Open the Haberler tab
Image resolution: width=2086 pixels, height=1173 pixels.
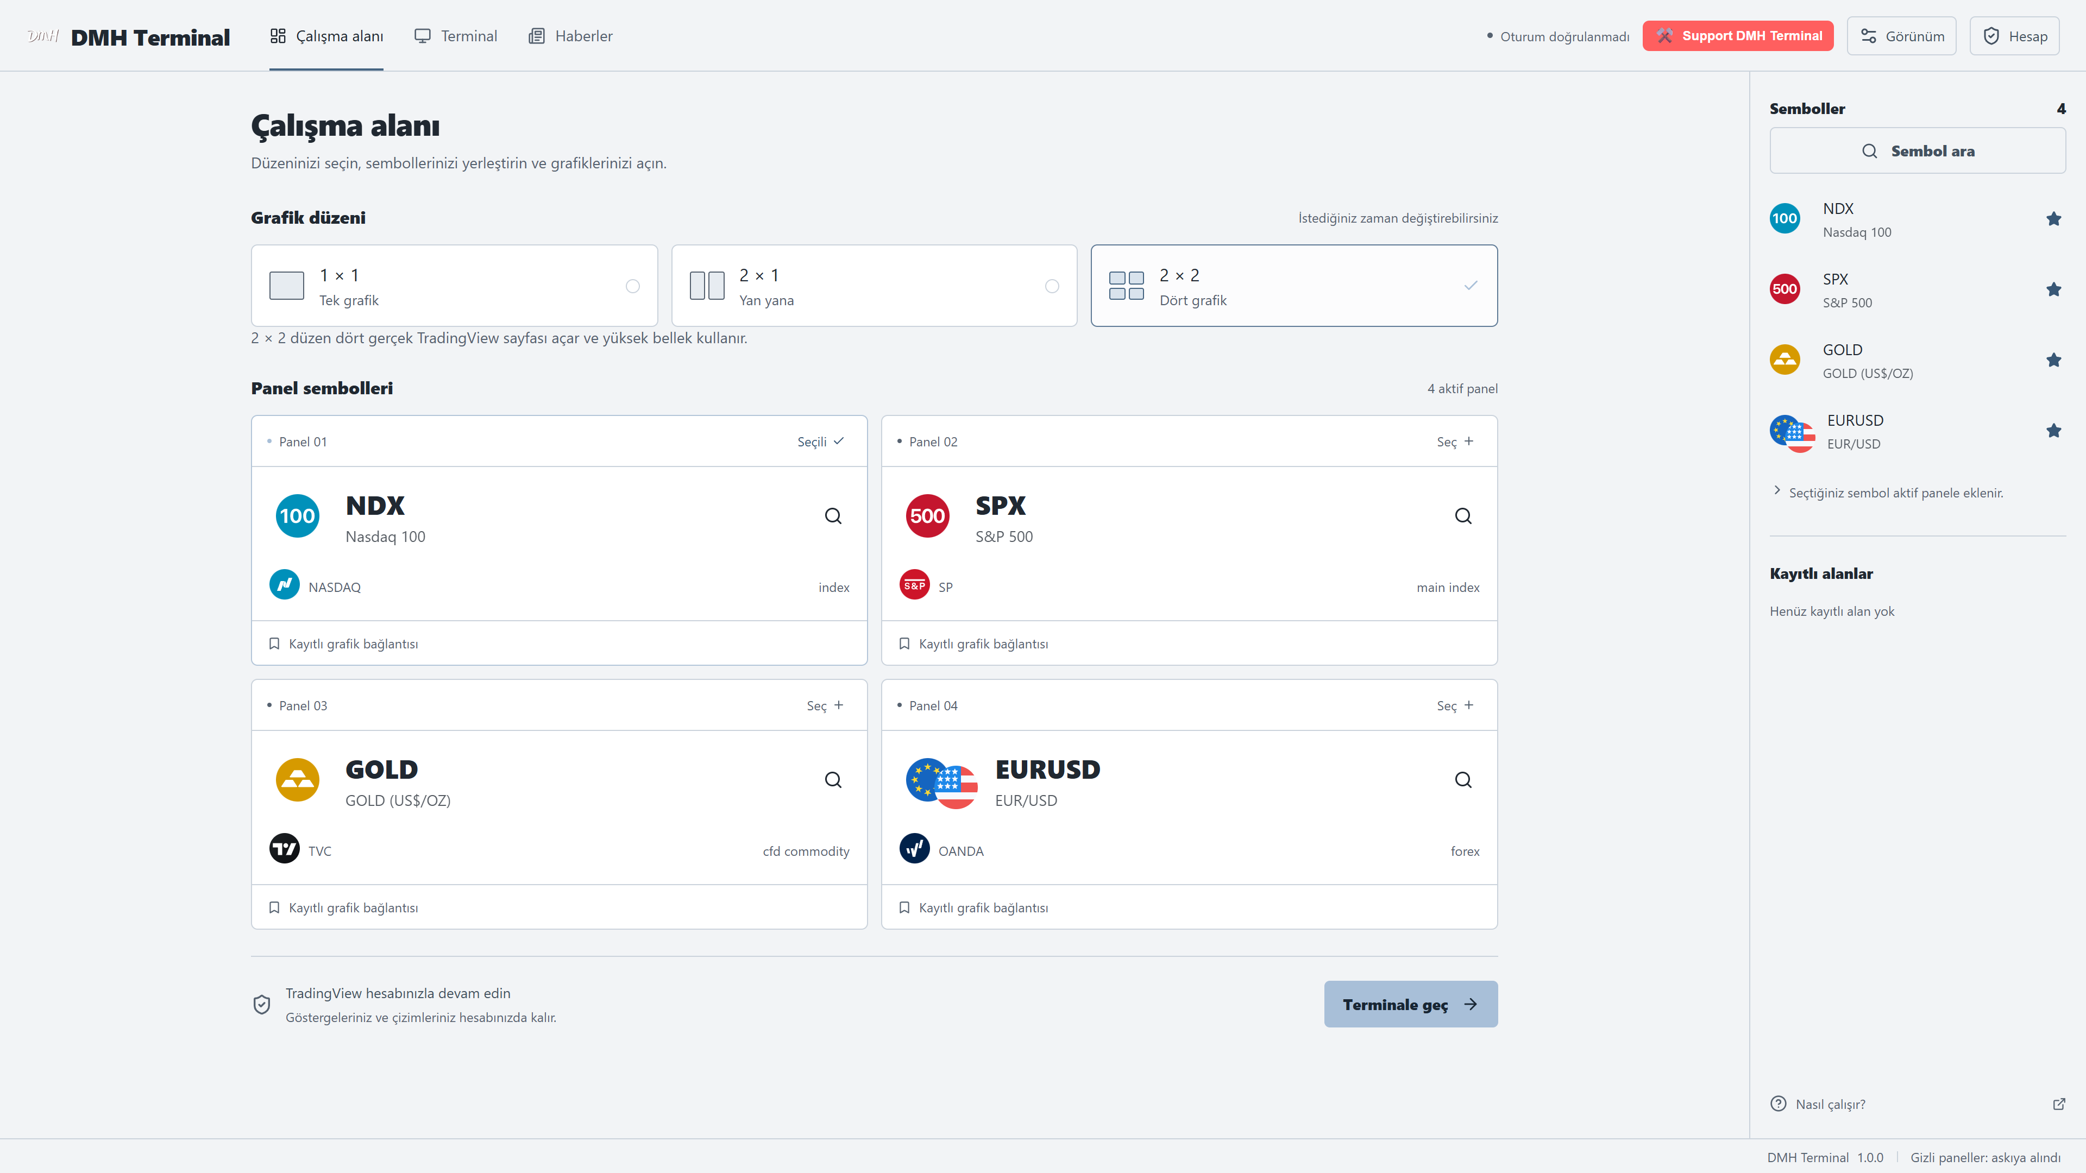570,36
